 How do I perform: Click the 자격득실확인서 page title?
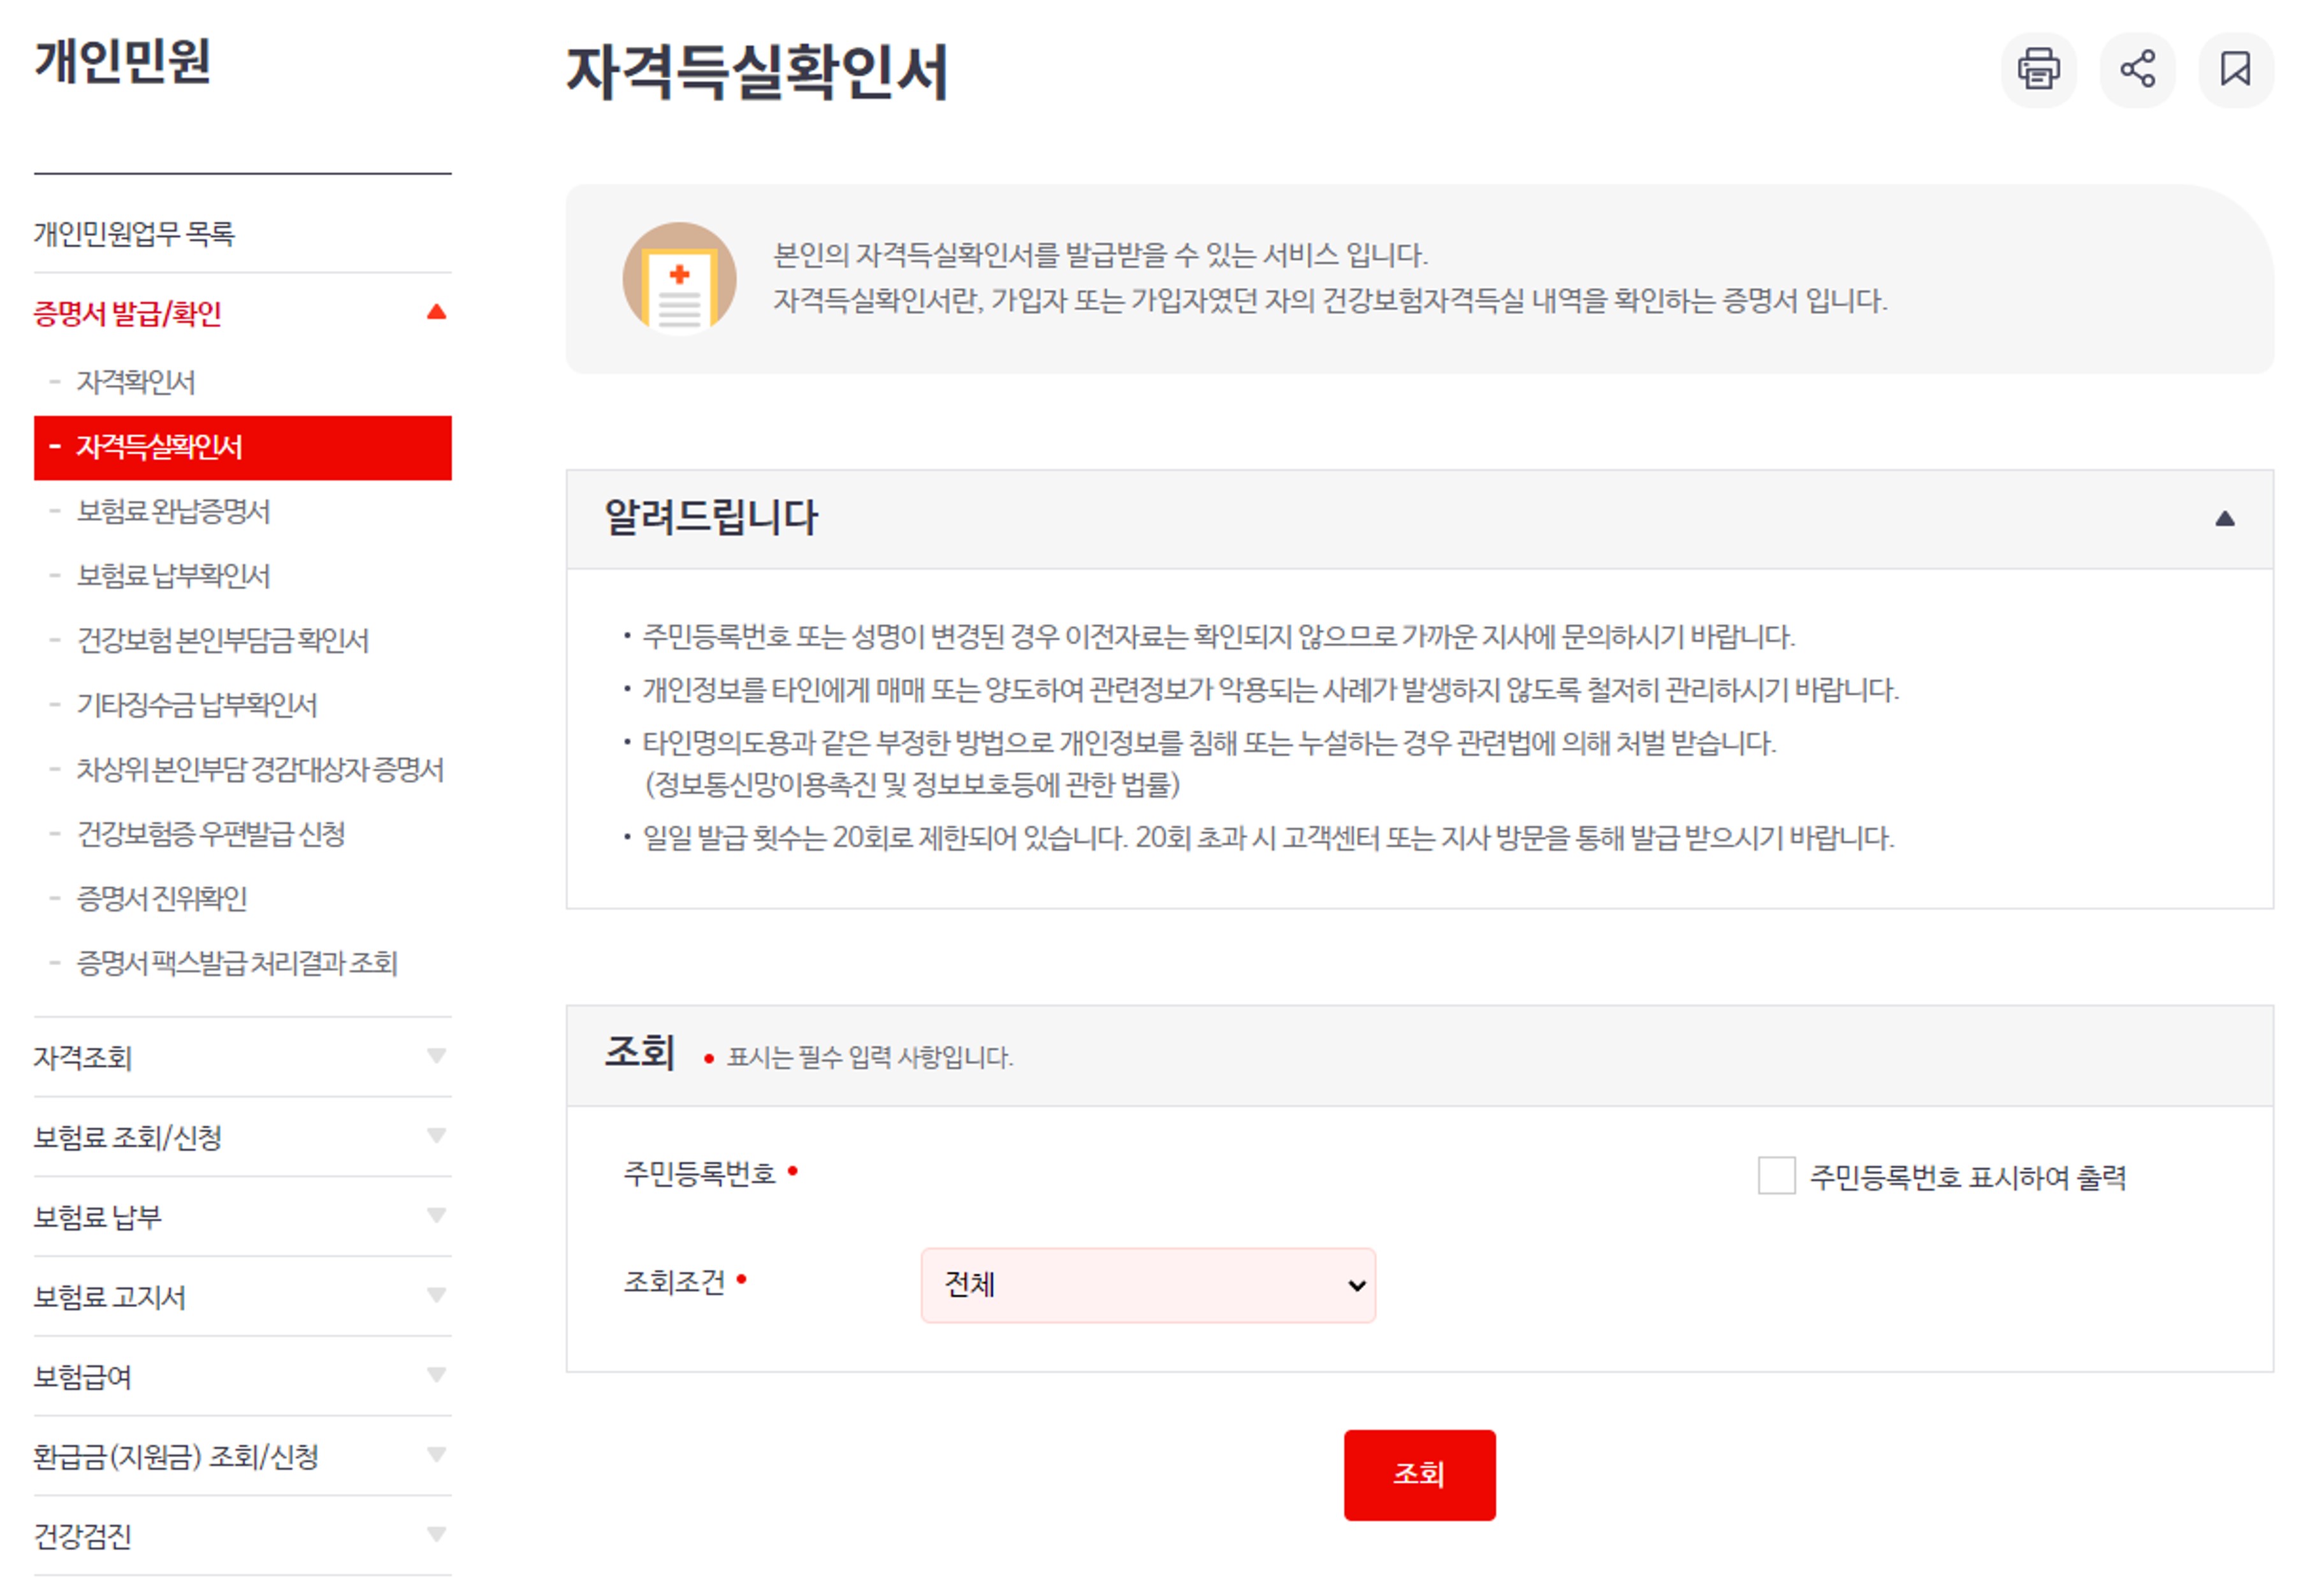757,72
